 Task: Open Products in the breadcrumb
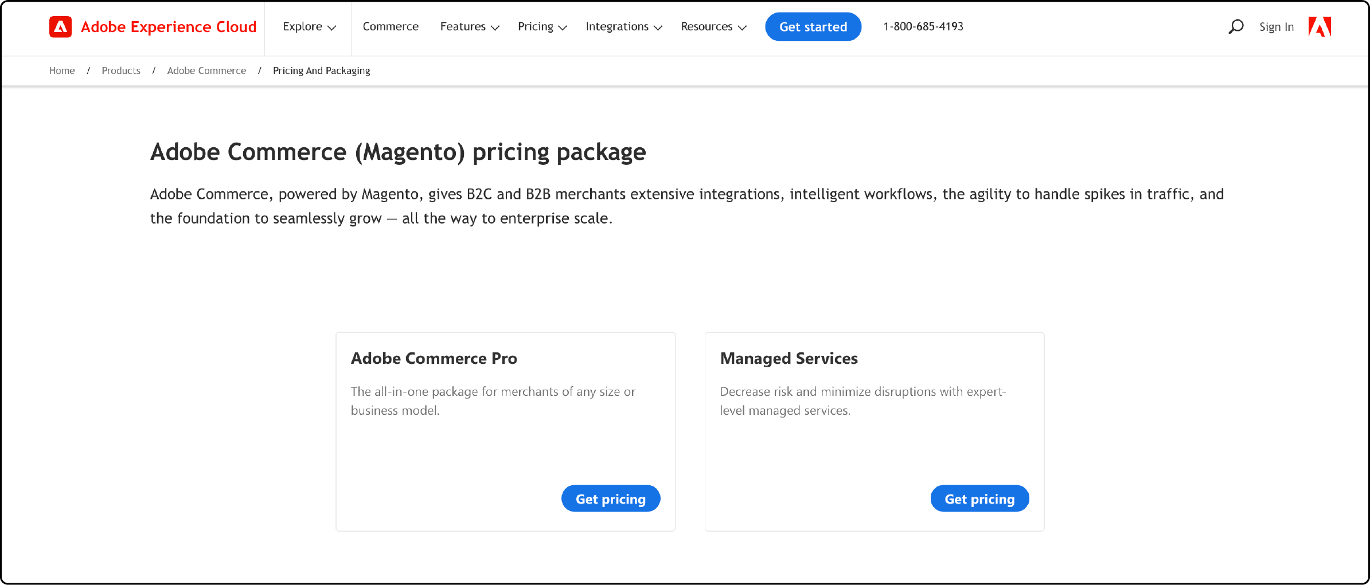pyautogui.click(x=121, y=70)
